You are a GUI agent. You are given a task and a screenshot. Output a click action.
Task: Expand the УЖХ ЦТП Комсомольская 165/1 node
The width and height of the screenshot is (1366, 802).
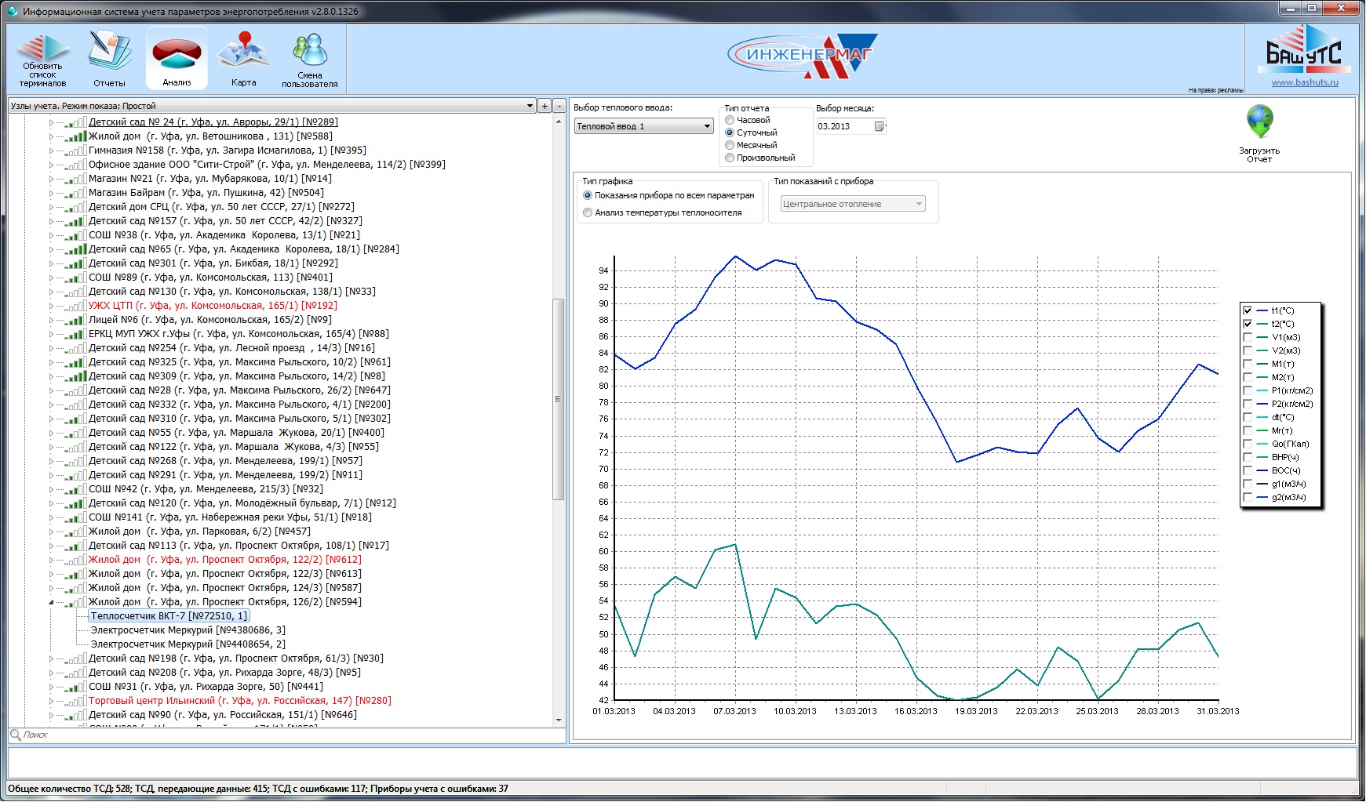52,306
